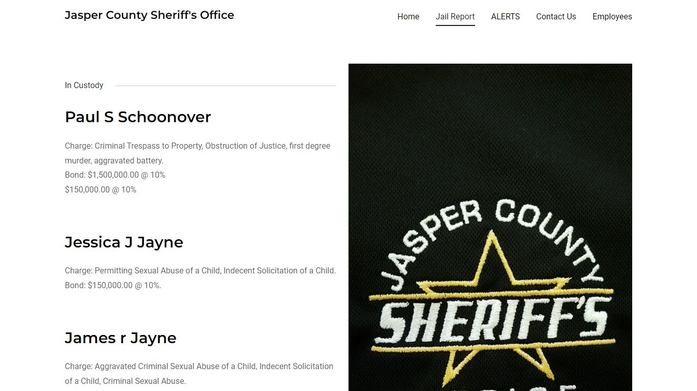Select the heading 'James r Jayne'
This screenshot has width=697, height=391.
[120, 338]
